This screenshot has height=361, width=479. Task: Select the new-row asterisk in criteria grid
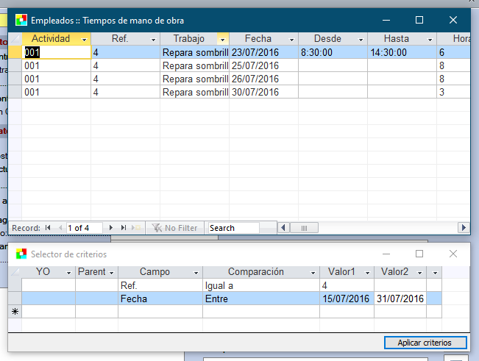14,312
